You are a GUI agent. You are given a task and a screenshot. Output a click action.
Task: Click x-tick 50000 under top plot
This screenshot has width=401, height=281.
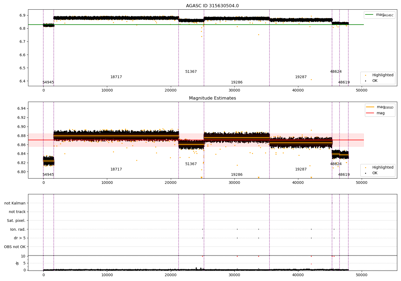(x=361, y=90)
